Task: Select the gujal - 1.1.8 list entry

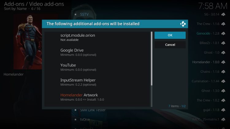Action: (x=211, y=110)
